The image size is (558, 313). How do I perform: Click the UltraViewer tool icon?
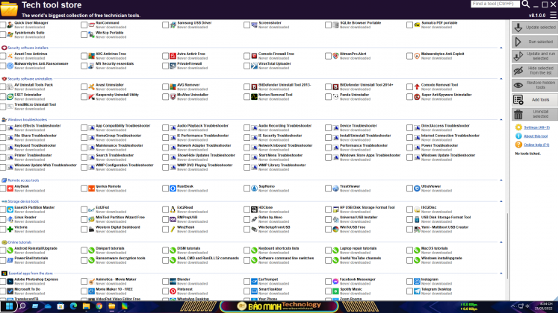(417, 189)
